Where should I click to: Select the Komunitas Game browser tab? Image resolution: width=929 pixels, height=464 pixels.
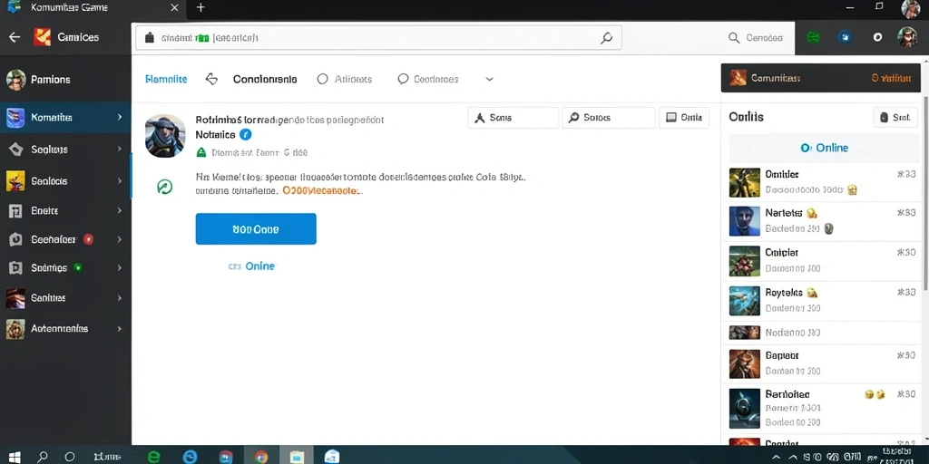point(92,7)
